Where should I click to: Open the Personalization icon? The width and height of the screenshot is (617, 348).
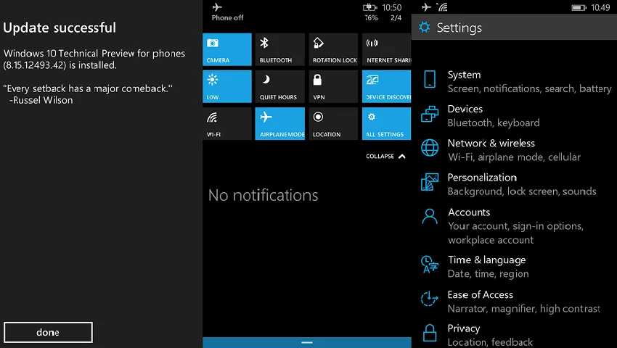point(430,182)
